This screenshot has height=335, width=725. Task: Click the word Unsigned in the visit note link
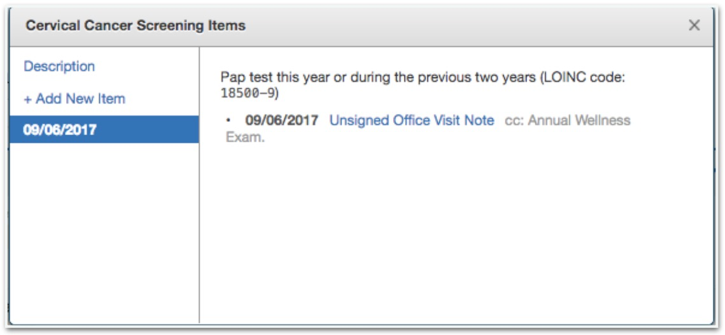tap(359, 121)
